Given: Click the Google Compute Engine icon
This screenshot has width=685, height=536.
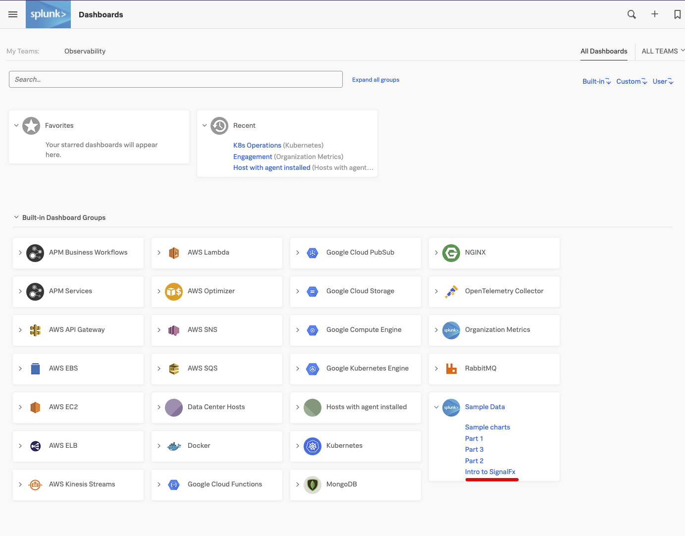Looking at the screenshot, I should 313,330.
